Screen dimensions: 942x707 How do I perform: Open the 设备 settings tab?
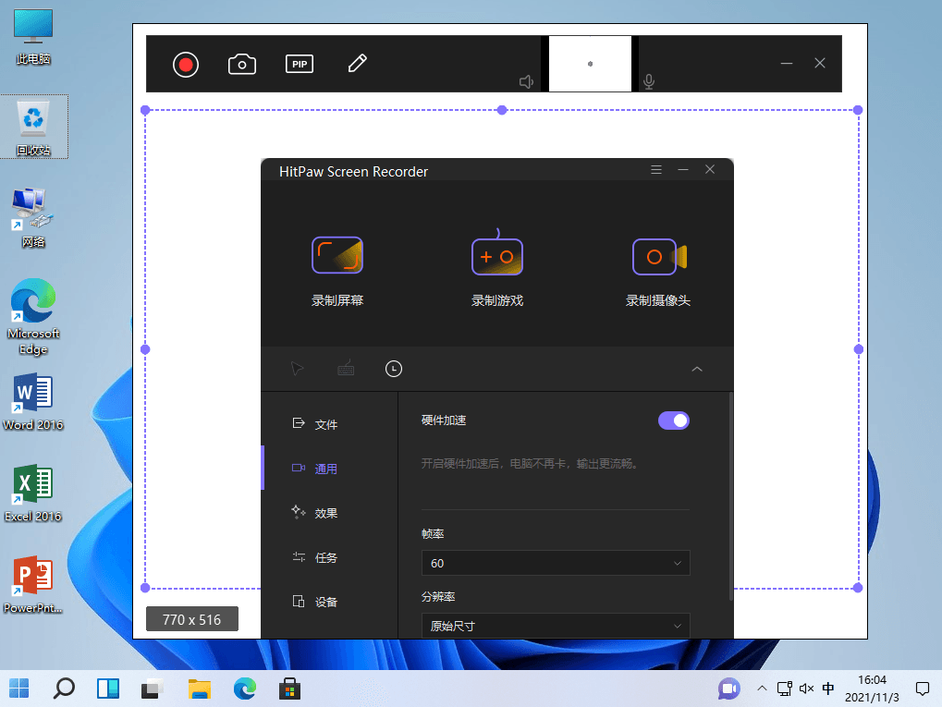click(315, 602)
